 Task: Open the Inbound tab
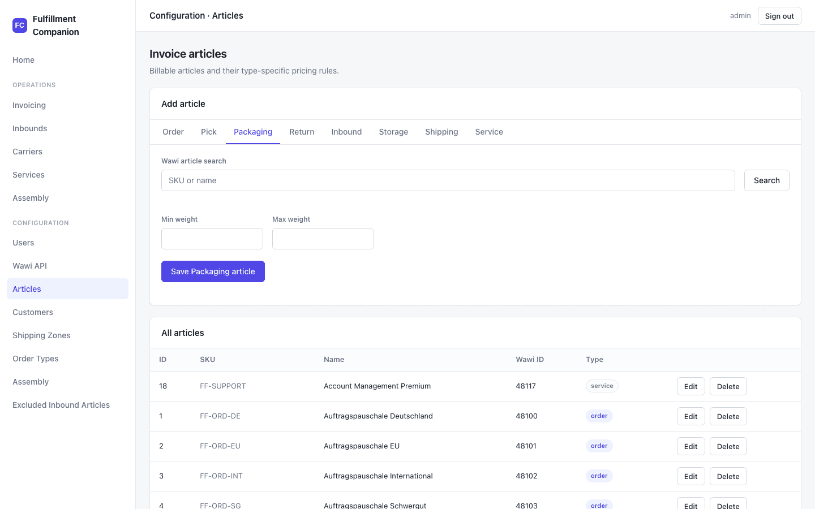click(346, 132)
